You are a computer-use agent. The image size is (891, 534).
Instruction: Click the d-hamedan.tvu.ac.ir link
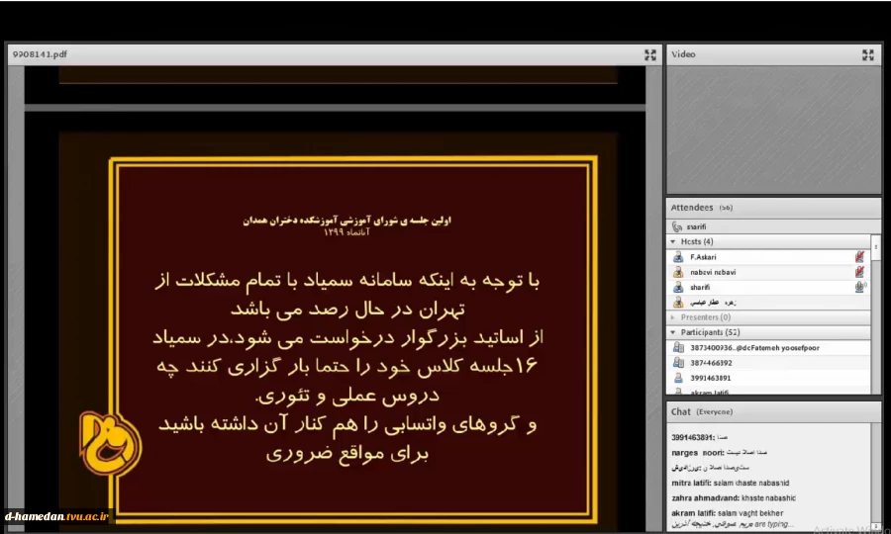point(56,516)
